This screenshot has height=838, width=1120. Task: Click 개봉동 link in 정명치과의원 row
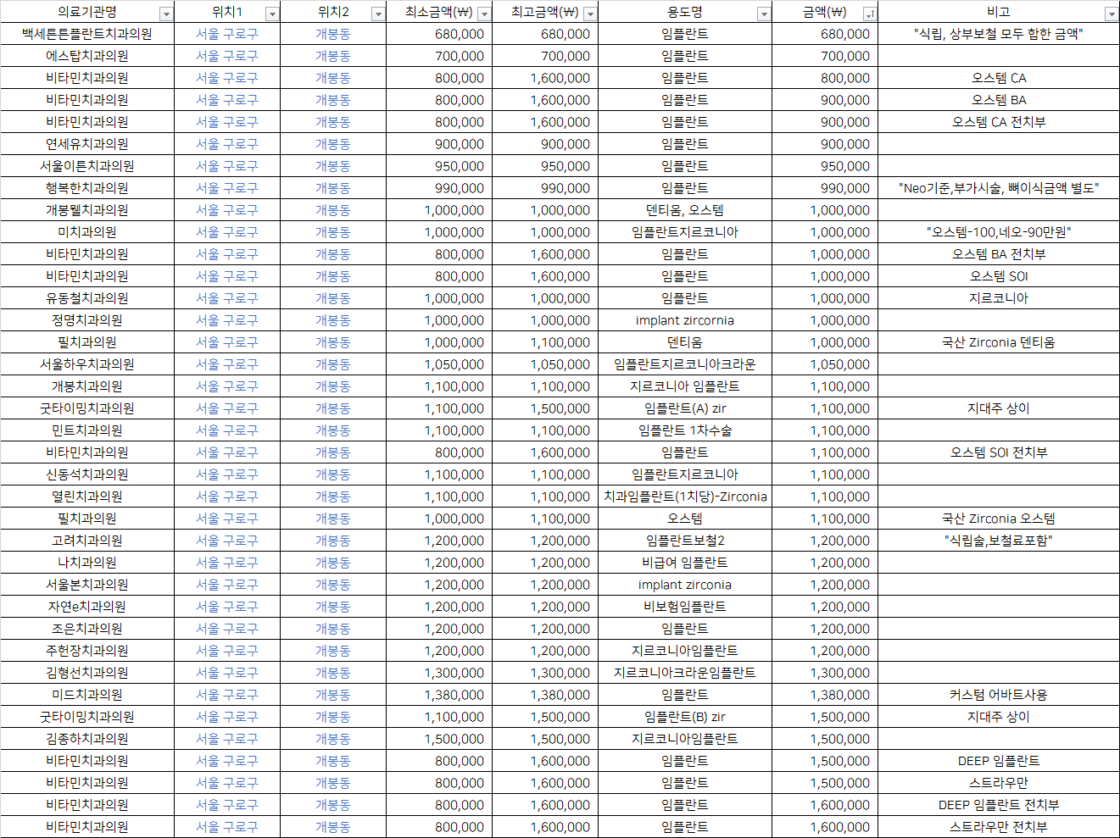(x=333, y=320)
